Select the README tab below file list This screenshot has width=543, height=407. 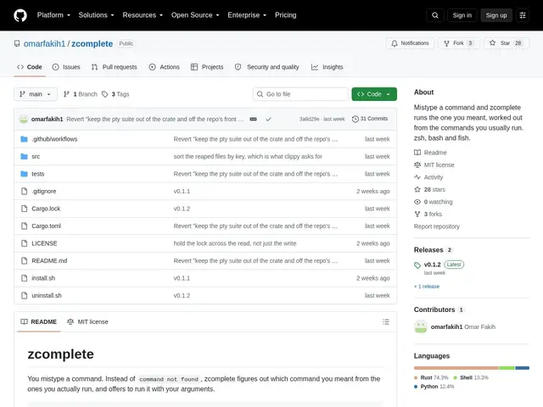tap(38, 322)
